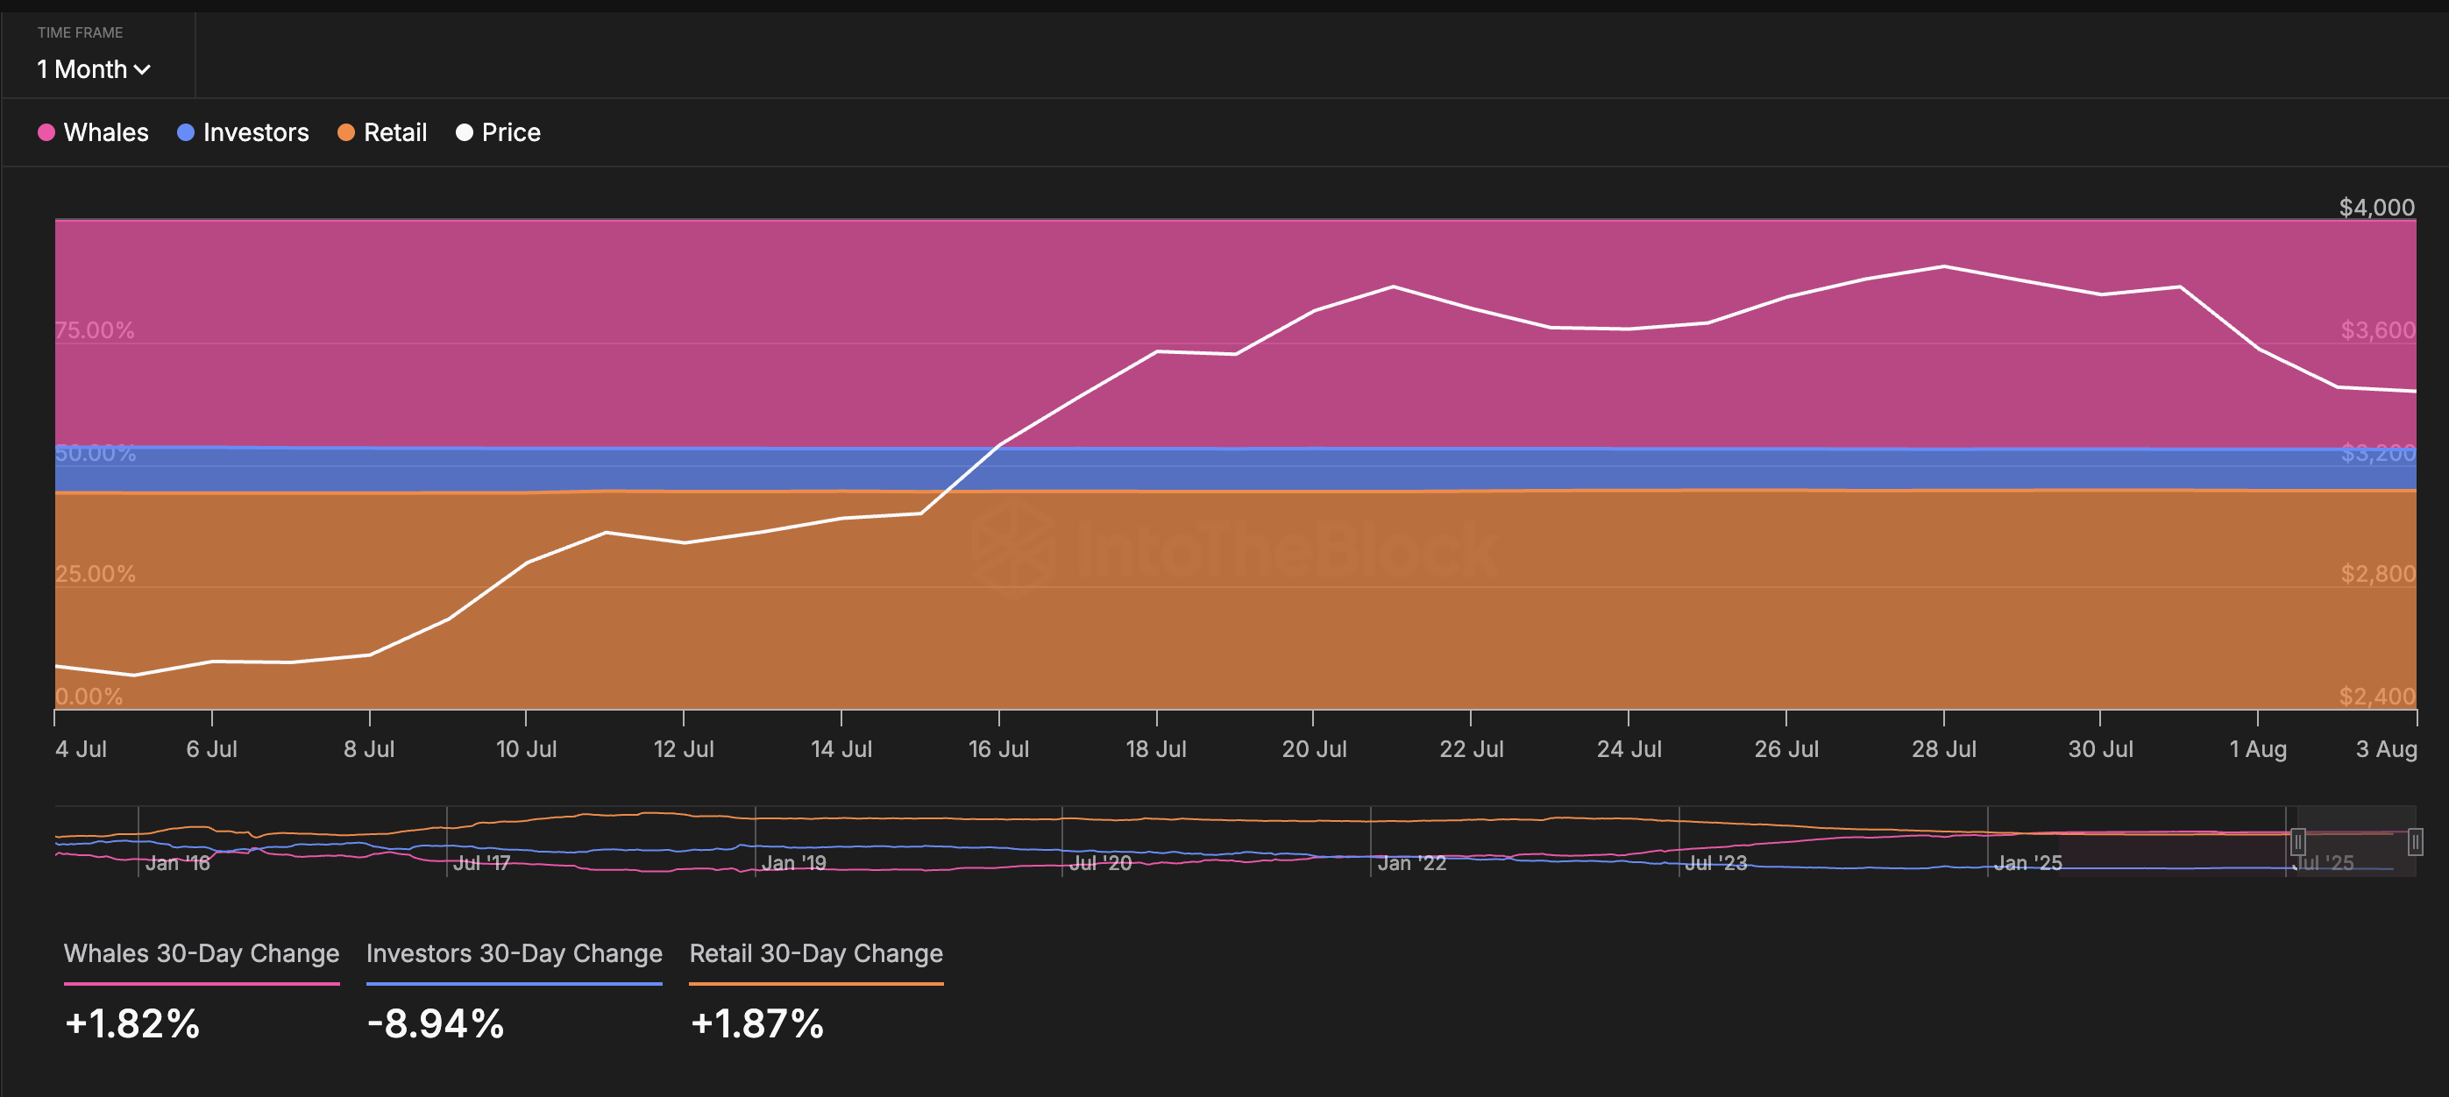Click the Jul '23 navigator marker

(1715, 862)
